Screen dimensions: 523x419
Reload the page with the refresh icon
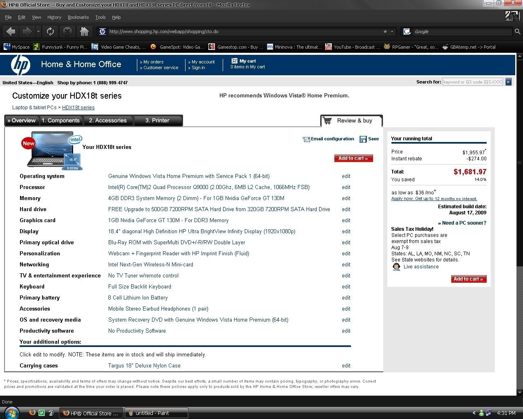(x=50, y=32)
